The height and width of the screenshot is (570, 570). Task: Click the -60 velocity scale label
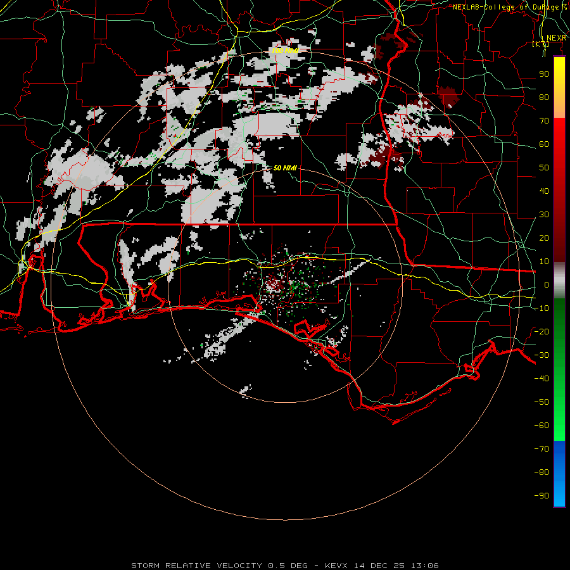click(x=541, y=426)
